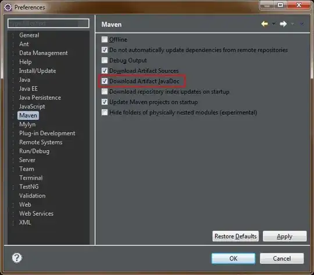The height and width of the screenshot is (275, 314).
Task: Select Java Persistence preference category
Action: pyautogui.click(x=40, y=98)
